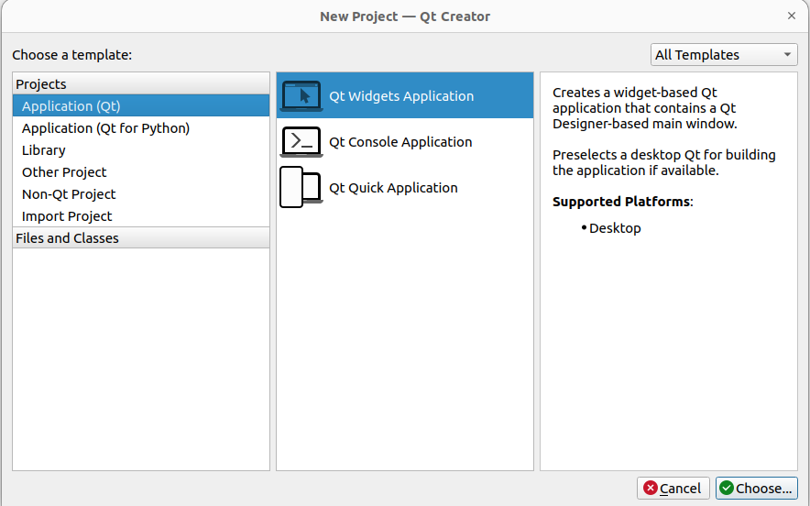Select the Qt Widgets Application label

tap(401, 96)
